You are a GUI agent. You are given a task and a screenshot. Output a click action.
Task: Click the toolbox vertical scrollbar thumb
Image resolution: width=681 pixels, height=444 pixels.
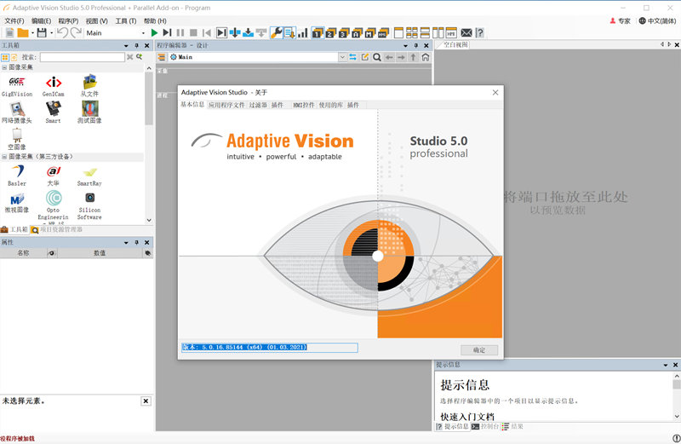click(x=149, y=98)
